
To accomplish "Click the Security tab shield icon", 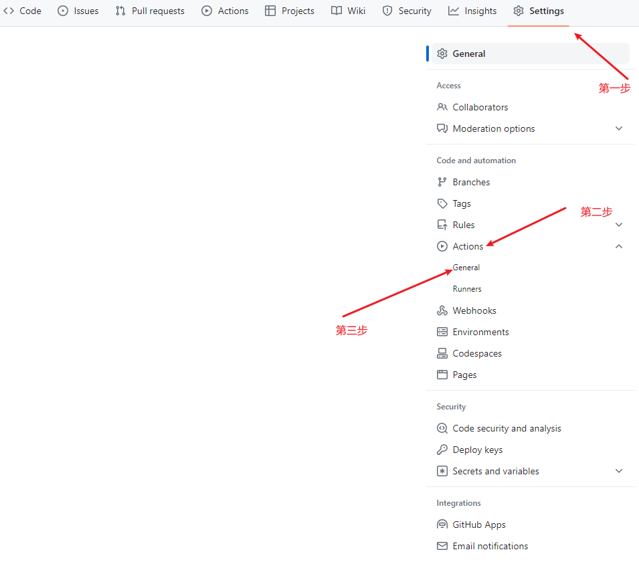I will [x=387, y=11].
